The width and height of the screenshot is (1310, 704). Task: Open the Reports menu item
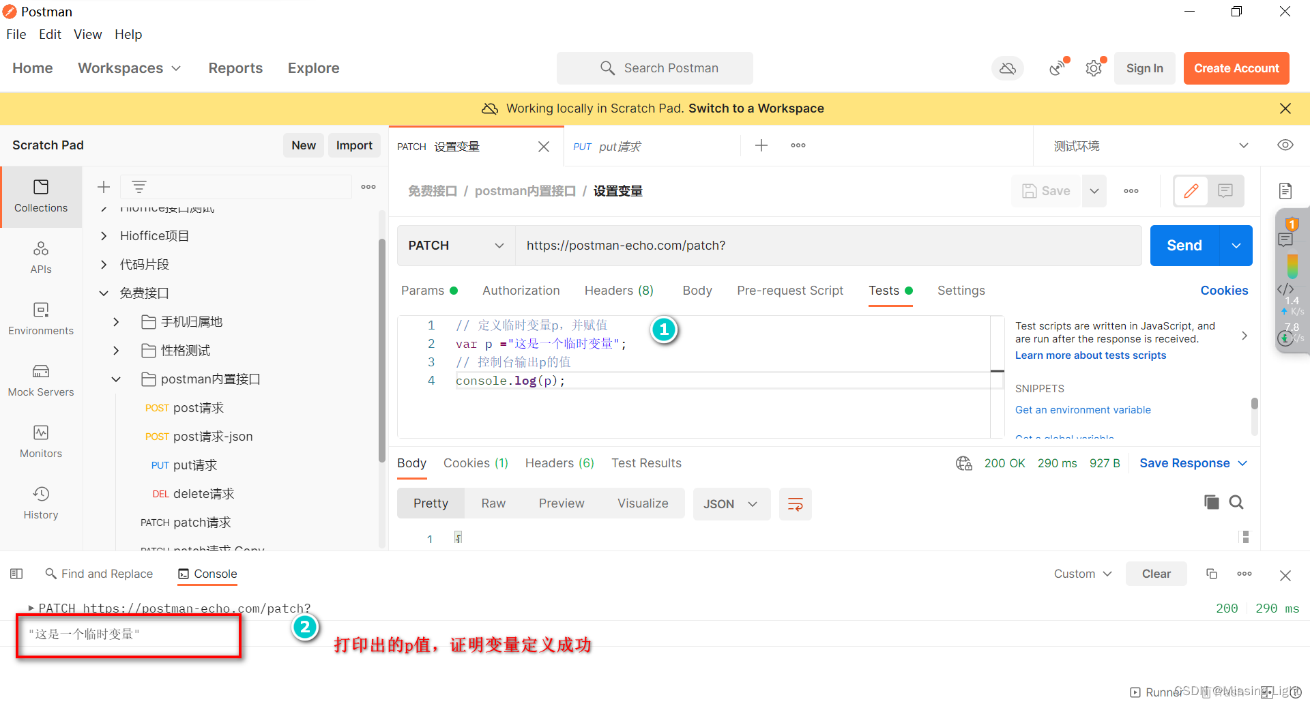coord(235,68)
